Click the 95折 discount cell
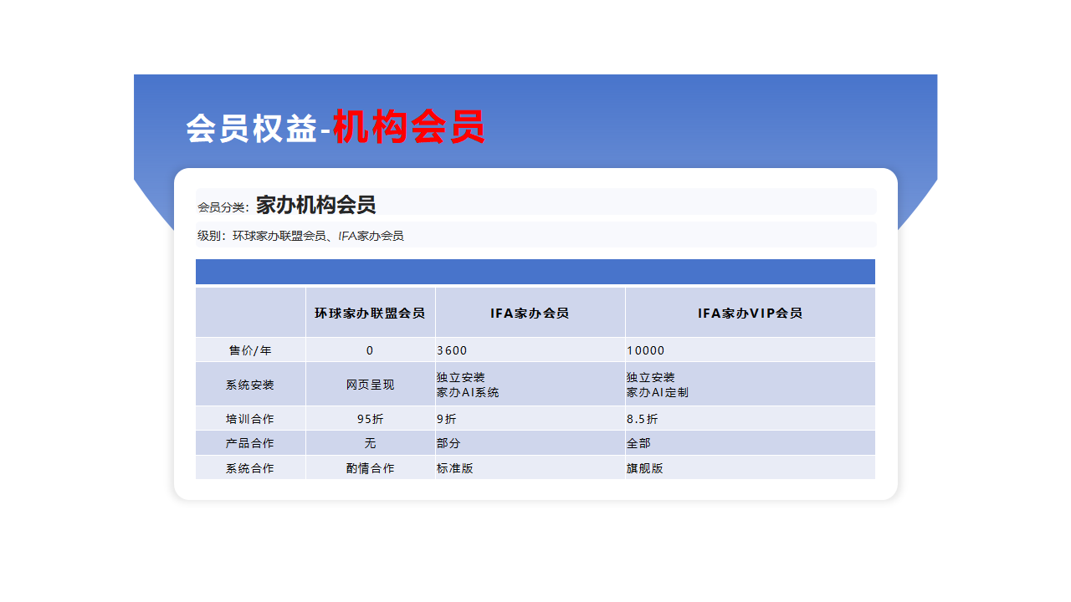1071x602 pixels. [370, 419]
